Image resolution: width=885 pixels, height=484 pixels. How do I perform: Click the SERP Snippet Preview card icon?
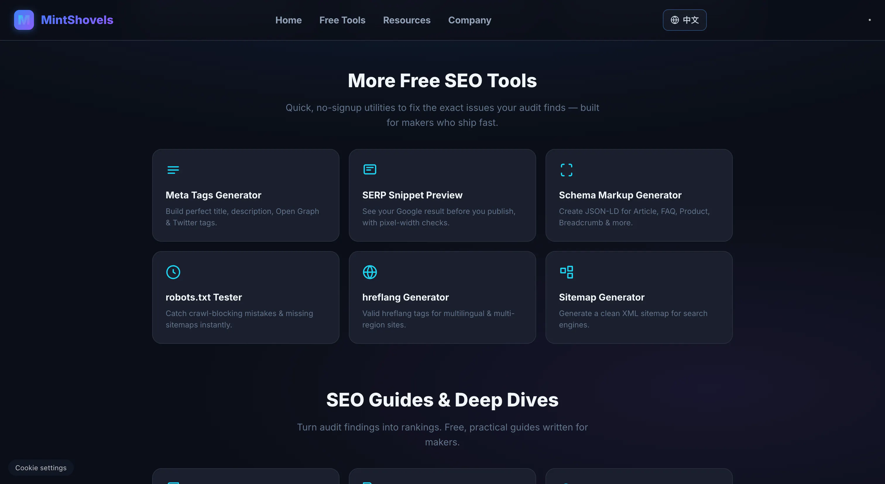coord(370,169)
